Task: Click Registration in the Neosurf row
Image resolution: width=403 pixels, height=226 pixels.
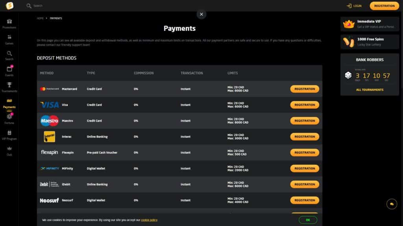Action: pyautogui.click(x=305, y=200)
